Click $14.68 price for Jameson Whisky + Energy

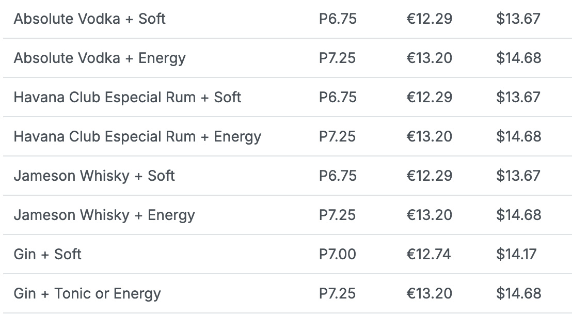518,215
